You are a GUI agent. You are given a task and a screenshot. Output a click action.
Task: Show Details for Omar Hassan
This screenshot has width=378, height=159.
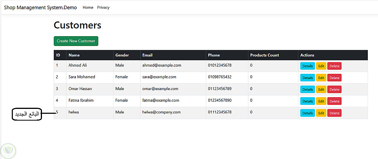tap(307, 89)
